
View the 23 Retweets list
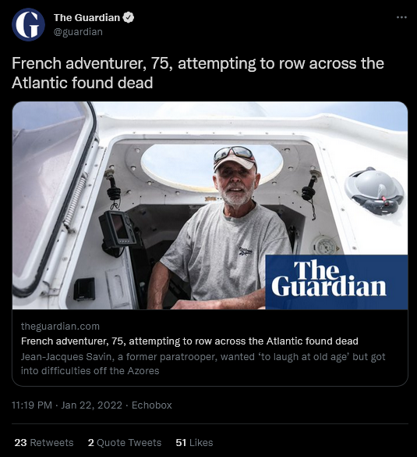(x=44, y=443)
